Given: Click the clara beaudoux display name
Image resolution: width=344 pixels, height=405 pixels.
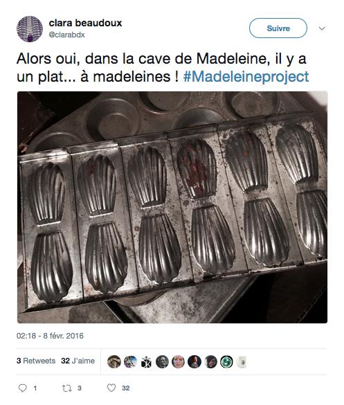Looking at the screenshot, I should 85,23.
